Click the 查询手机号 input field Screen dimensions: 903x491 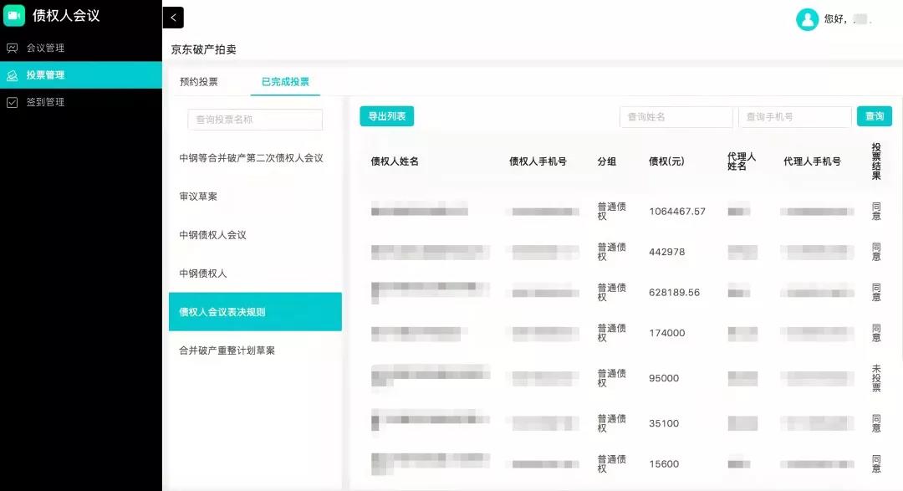coord(794,117)
